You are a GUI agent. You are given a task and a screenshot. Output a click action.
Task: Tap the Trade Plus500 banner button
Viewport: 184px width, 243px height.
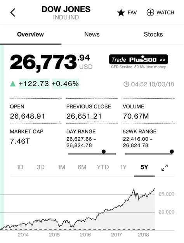(x=138, y=59)
